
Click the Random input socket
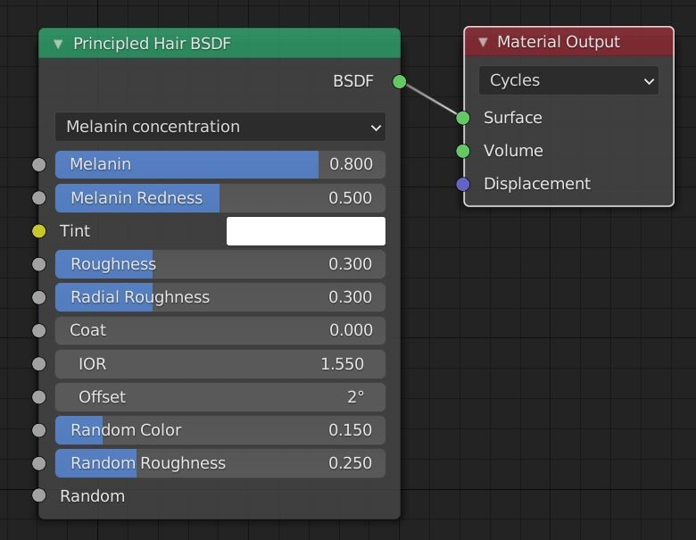(39, 495)
